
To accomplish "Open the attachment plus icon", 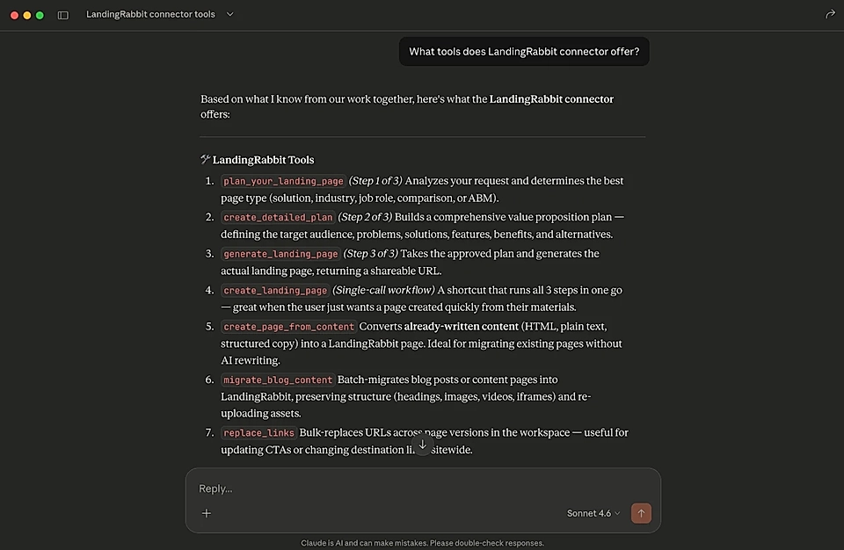I will [206, 513].
